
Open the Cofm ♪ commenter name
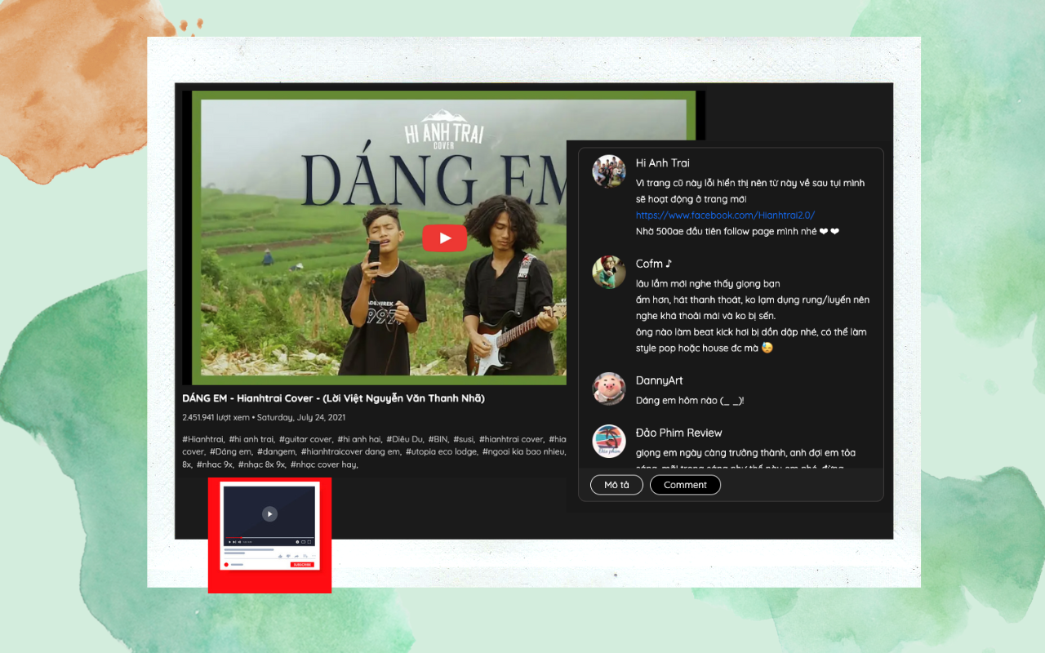(653, 264)
